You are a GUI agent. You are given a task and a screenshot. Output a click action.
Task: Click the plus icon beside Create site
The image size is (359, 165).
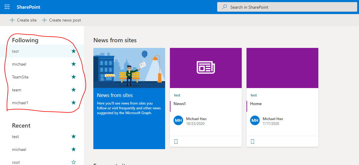pos(12,20)
